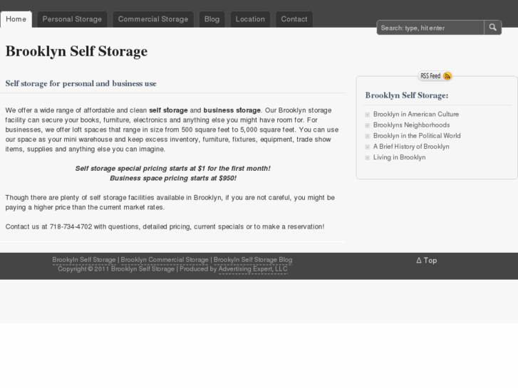Open the Commercial Storage tab
This screenshot has width=518, height=388.
pos(153,19)
